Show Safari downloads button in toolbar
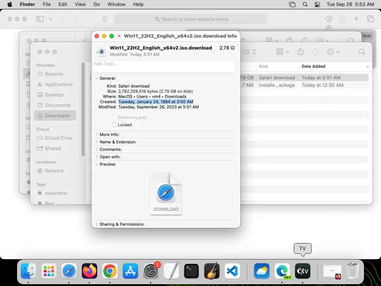The width and height of the screenshot is (381, 286). [329, 19]
